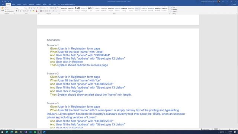The width and height of the screenshot is (238, 134).
Task: Select the Format Painter tool
Action: [x=9, y=12]
